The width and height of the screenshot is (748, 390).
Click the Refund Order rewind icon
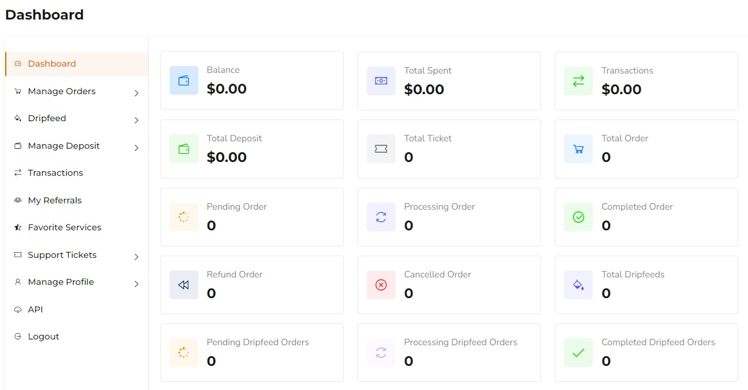tap(184, 285)
